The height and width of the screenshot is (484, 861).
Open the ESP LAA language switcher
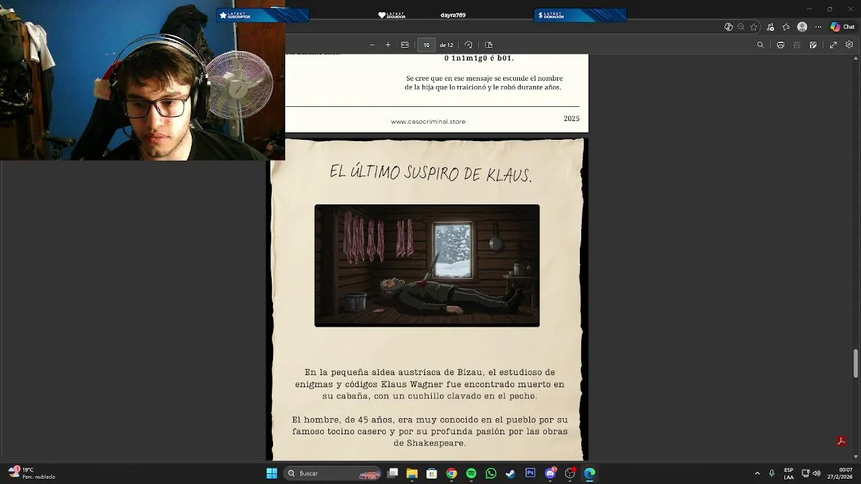788,473
